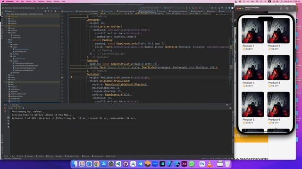The image size is (302, 169).
Task: Open WhatsApp from the Dock
Action: 192,164
